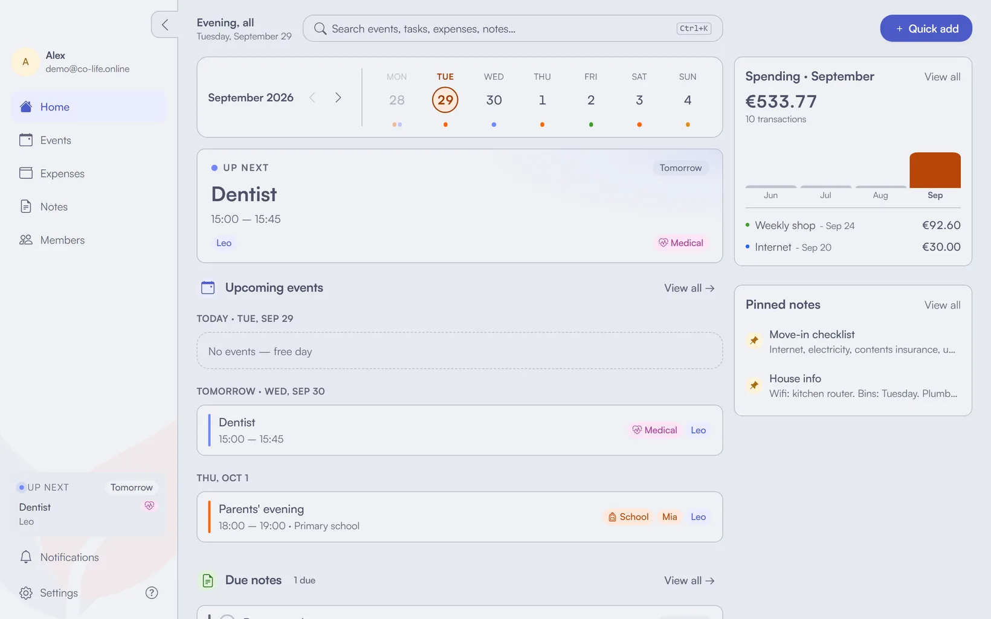This screenshot has width=991, height=619.
Task: Click Tomorrow badge in sidebar widget
Action: (x=131, y=487)
